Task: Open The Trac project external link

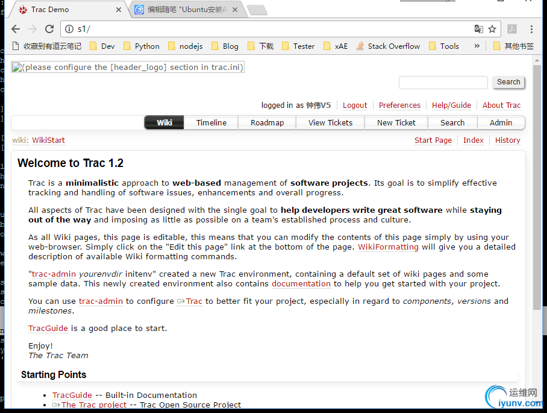Action: [x=90, y=405]
